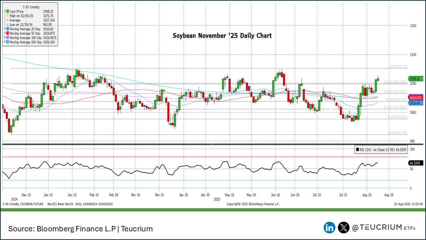
Task: Click the Average marker icon in legend
Action: coord(8,20)
